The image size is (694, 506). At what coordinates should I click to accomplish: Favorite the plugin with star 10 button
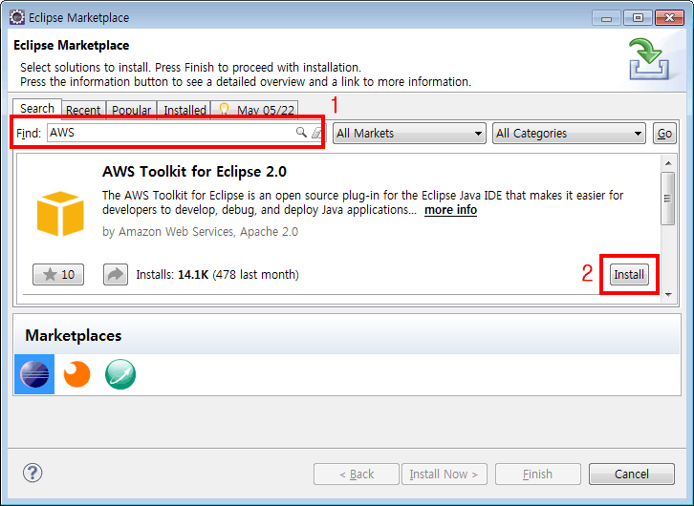coord(58,275)
